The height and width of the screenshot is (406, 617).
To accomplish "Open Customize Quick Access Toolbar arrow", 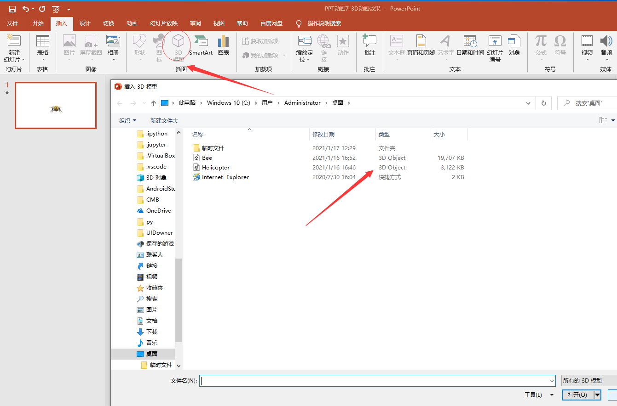I will (x=69, y=9).
